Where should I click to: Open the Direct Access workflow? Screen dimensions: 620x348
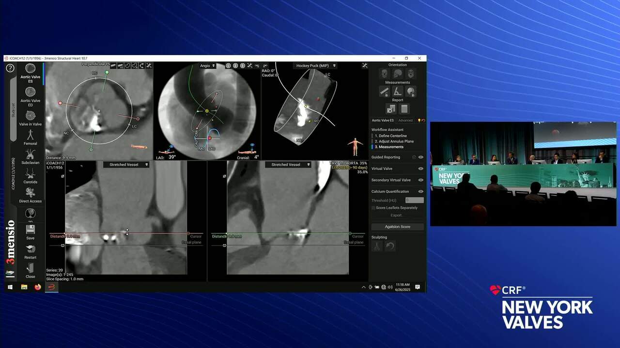point(30,195)
